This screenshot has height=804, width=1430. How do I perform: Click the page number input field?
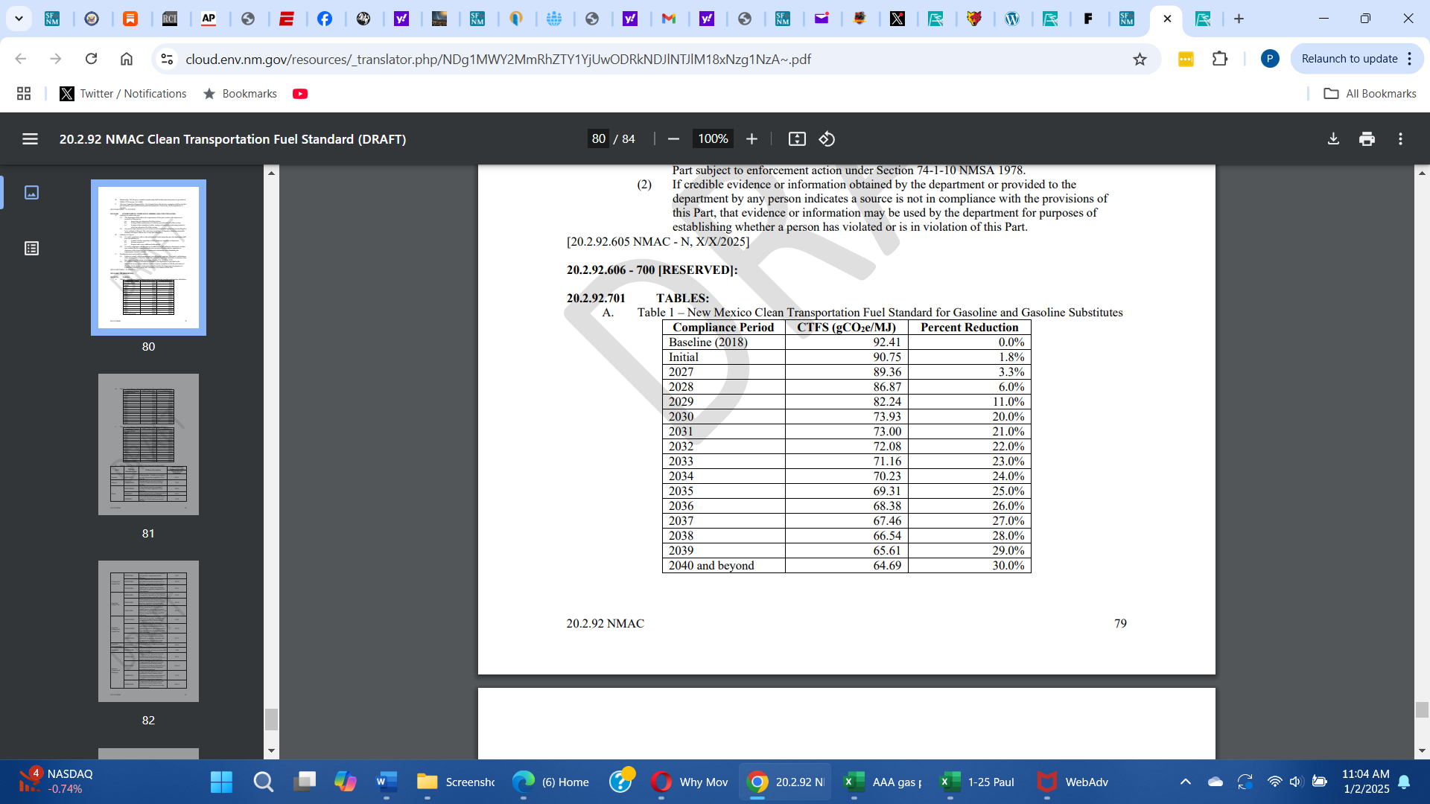[598, 139]
